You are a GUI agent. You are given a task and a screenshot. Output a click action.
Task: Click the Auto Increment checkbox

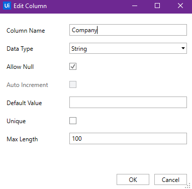point(73,84)
